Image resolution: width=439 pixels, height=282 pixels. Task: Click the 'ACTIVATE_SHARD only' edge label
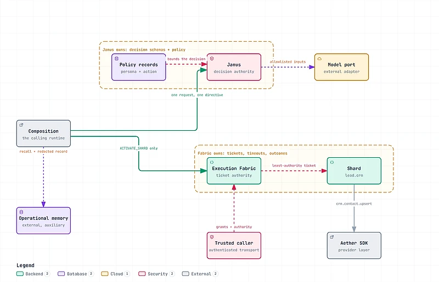(x=139, y=148)
